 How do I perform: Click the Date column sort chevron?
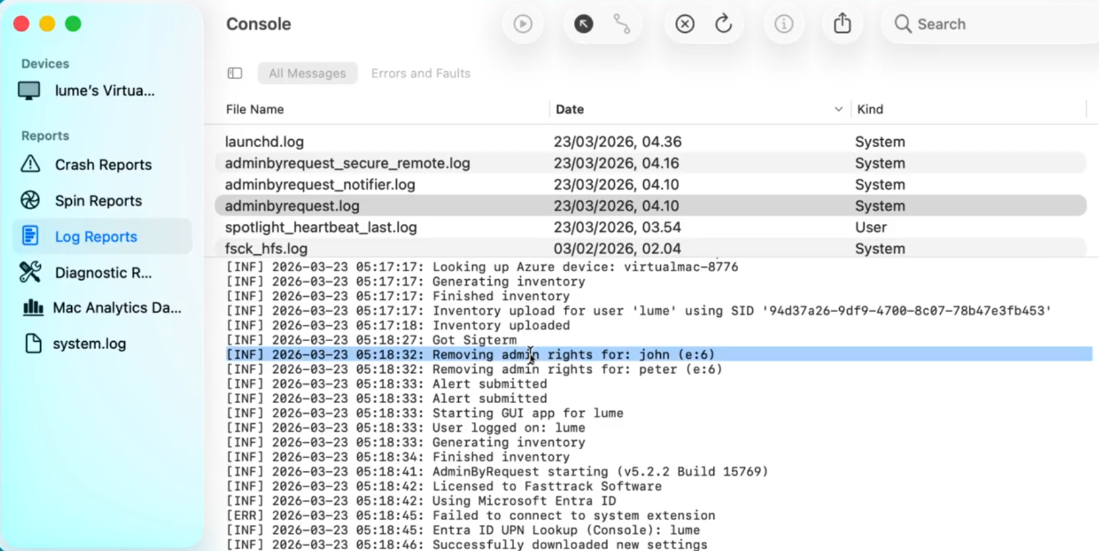coord(839,109)
